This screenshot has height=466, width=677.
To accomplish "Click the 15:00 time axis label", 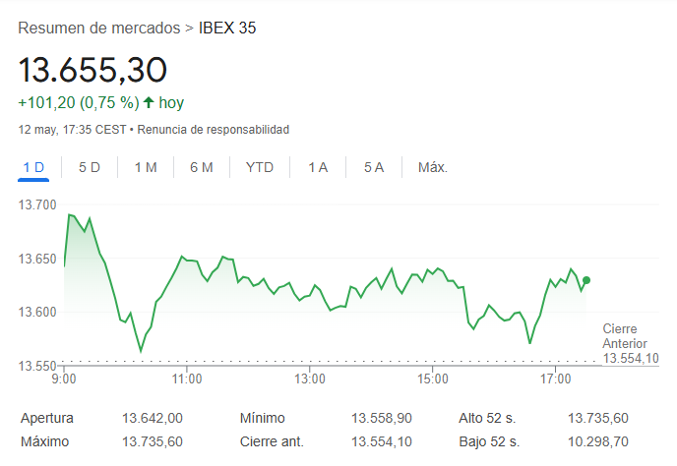I will coord(433,379).
